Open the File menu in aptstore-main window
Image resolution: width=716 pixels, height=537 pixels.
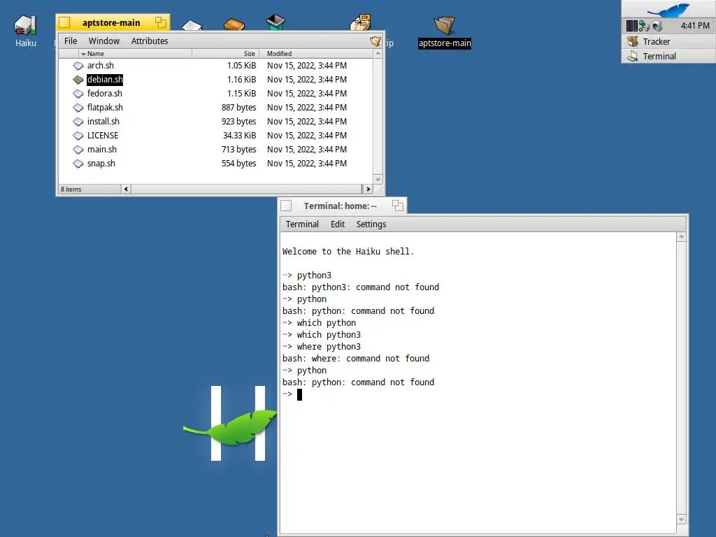[71, 41]
